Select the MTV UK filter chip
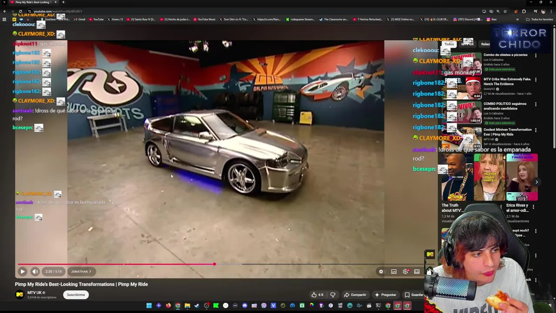 467,44
